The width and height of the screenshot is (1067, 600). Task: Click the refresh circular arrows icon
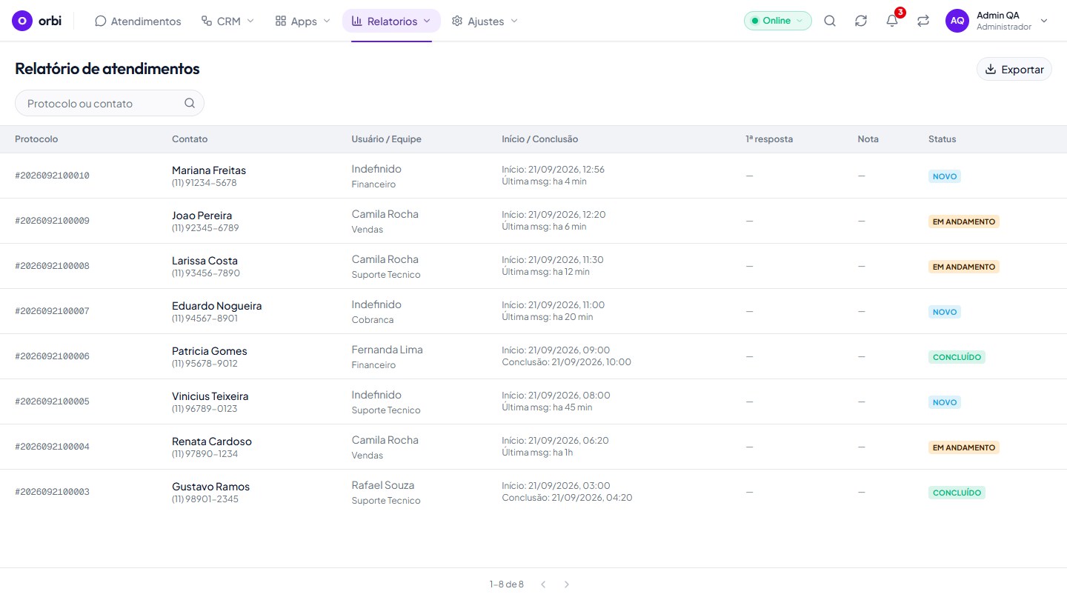click(x=861, y=21)
